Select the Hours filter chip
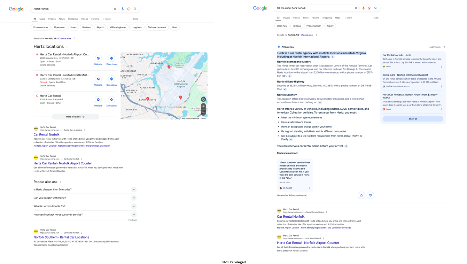Image resolution: width=467 pixels, height=264 pixels. click(x=73, y=27)
